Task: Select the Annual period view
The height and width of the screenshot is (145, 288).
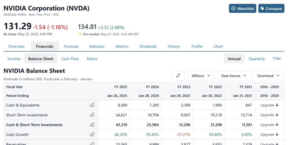Action: pos(234,59)
